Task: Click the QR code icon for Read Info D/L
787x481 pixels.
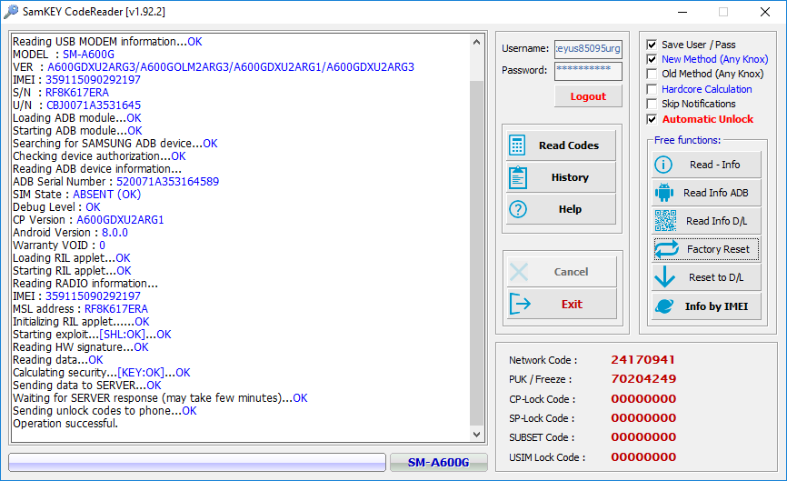Action: pyautogui.click(x=665, y=220)
